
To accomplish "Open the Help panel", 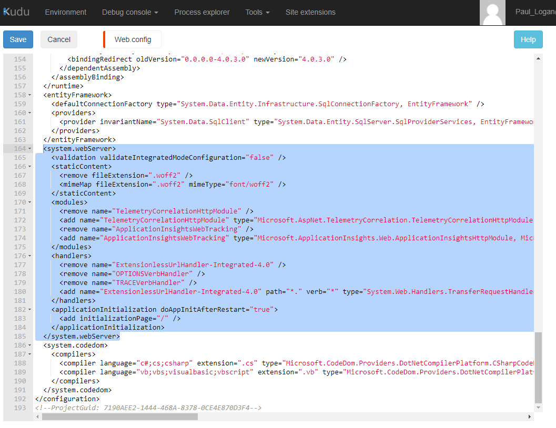I will (x=528, y=39).
